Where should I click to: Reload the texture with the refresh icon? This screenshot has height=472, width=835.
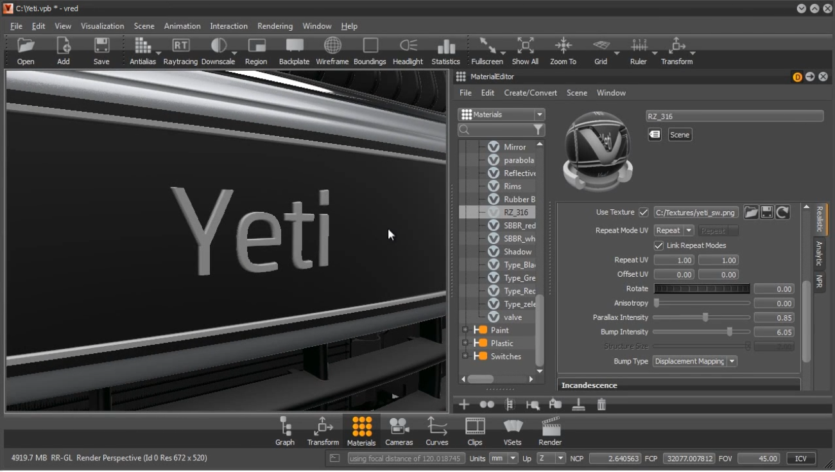tap(782, 213)
